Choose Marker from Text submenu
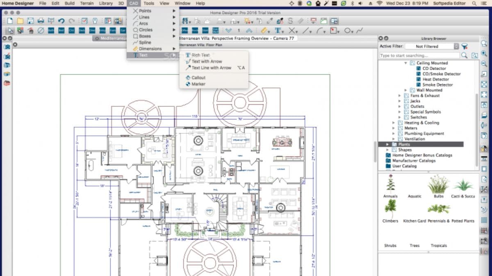Image resolution: width=492 pixels, height=276 pixels. tap(214, 84)
